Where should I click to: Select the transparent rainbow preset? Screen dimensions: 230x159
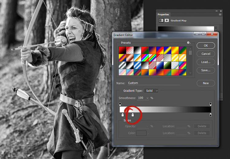pos(152,58)
